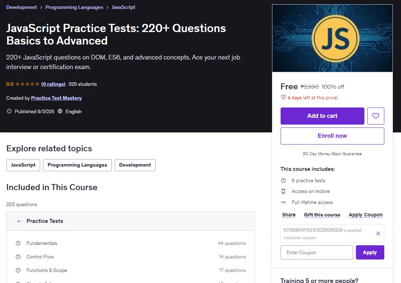Click the struck-through ₱2,690 price
The image size is (401, 283).
click(309, 87)
